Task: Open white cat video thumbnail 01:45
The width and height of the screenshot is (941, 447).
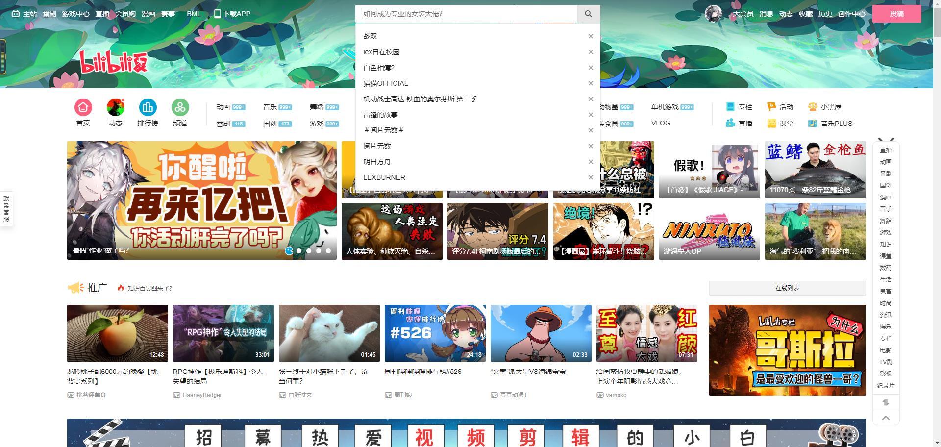Action: pyautogui.click(x=329, y=333)
